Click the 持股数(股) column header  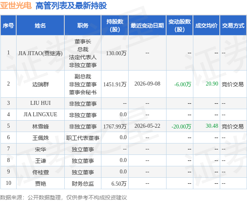115,25
